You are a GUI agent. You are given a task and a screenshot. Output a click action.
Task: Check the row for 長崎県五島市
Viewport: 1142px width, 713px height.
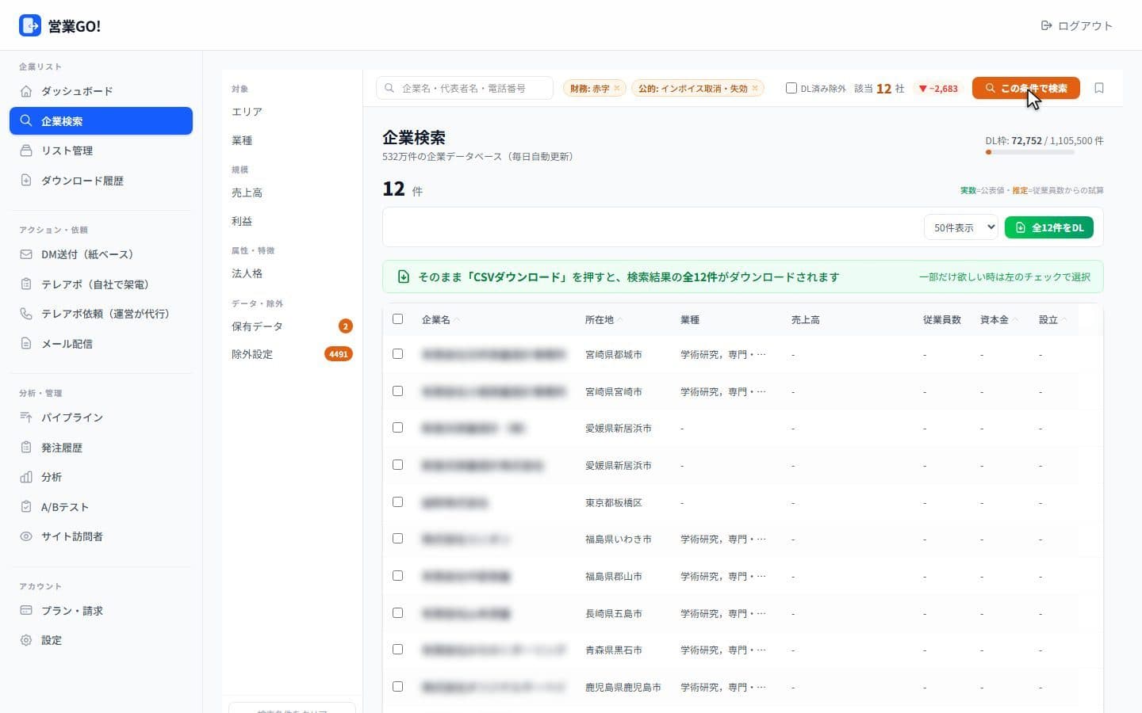398,613
